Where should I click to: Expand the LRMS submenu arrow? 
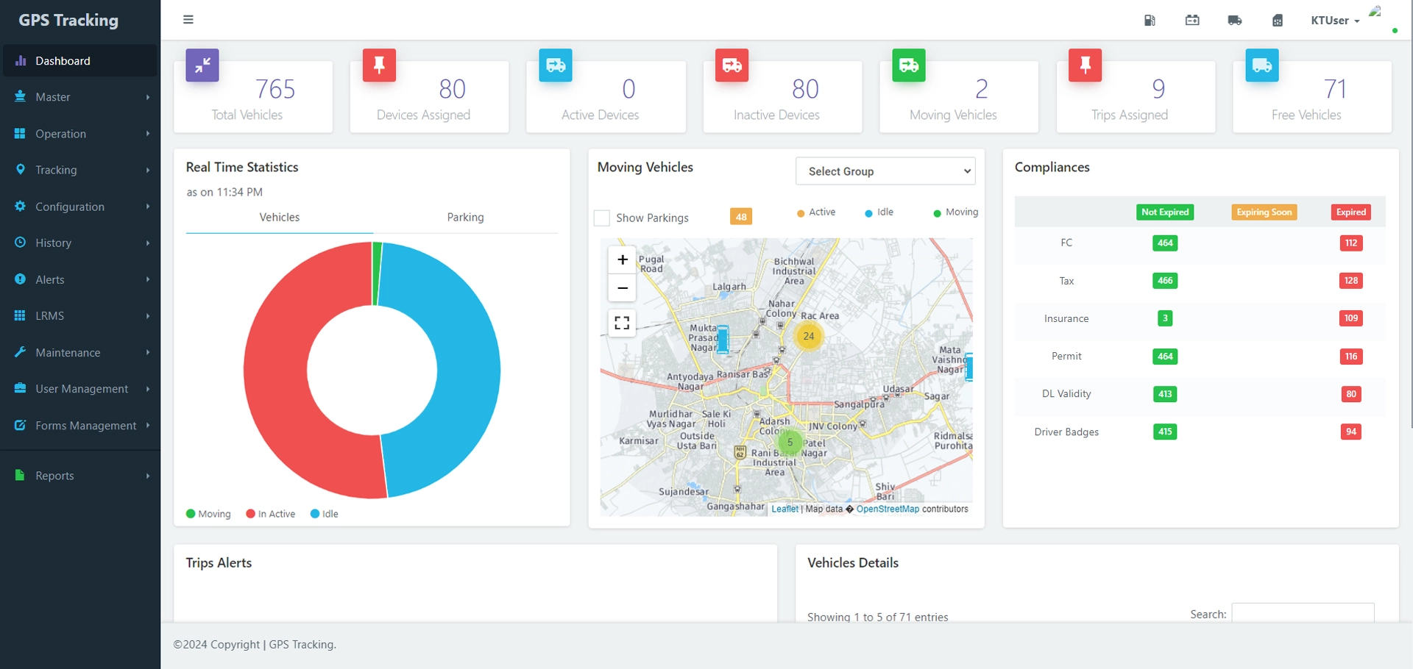[148, 316]
